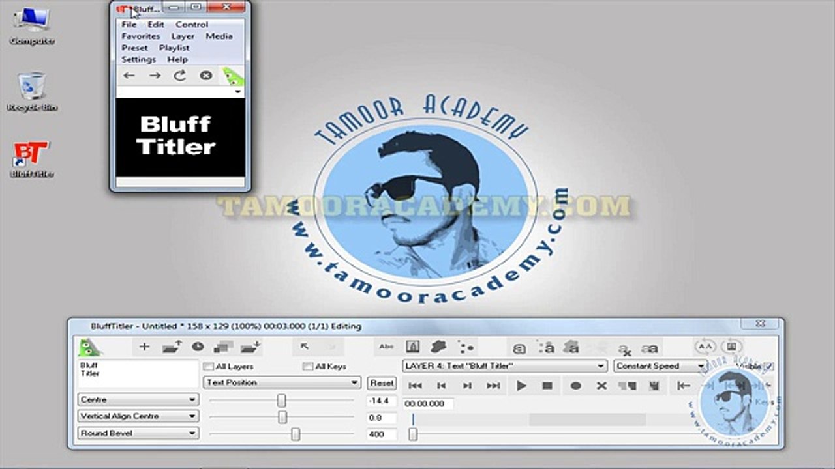Open the LAYER 4 Text layer selector
Screen dimensions: 835x469
coord(505,366)
